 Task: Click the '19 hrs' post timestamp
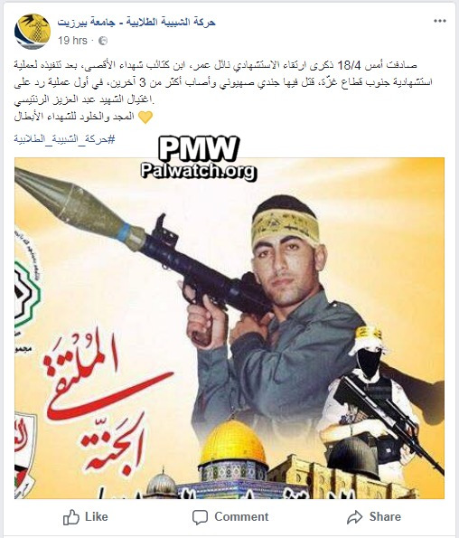[x=72, y=41]
